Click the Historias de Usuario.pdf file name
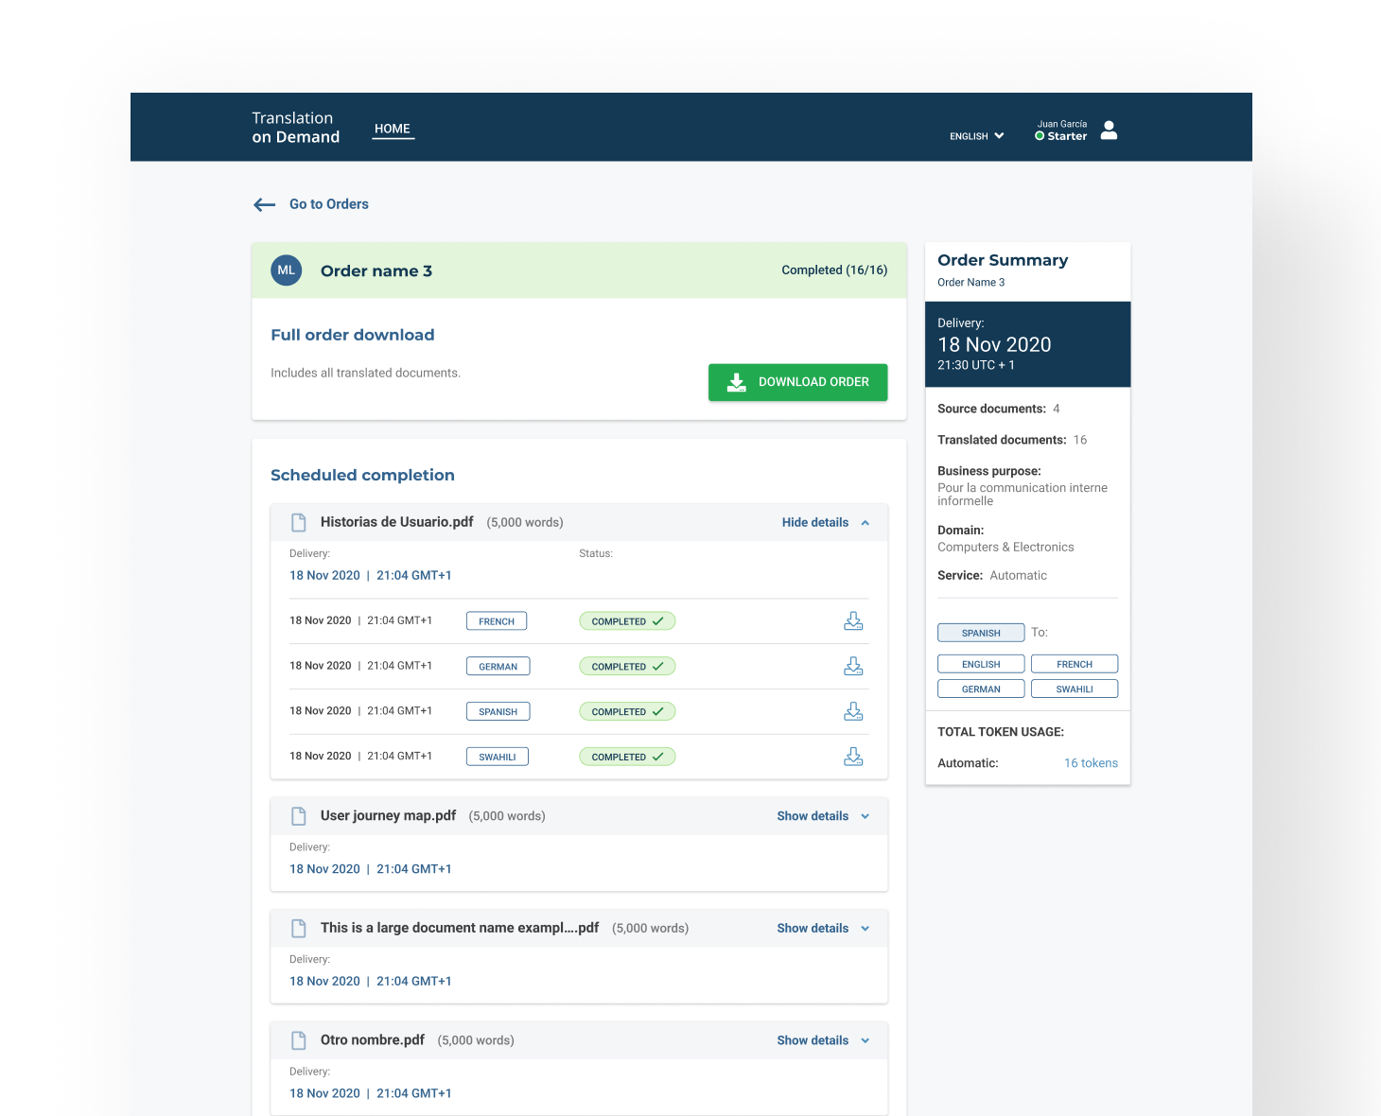 click(396, 522)
